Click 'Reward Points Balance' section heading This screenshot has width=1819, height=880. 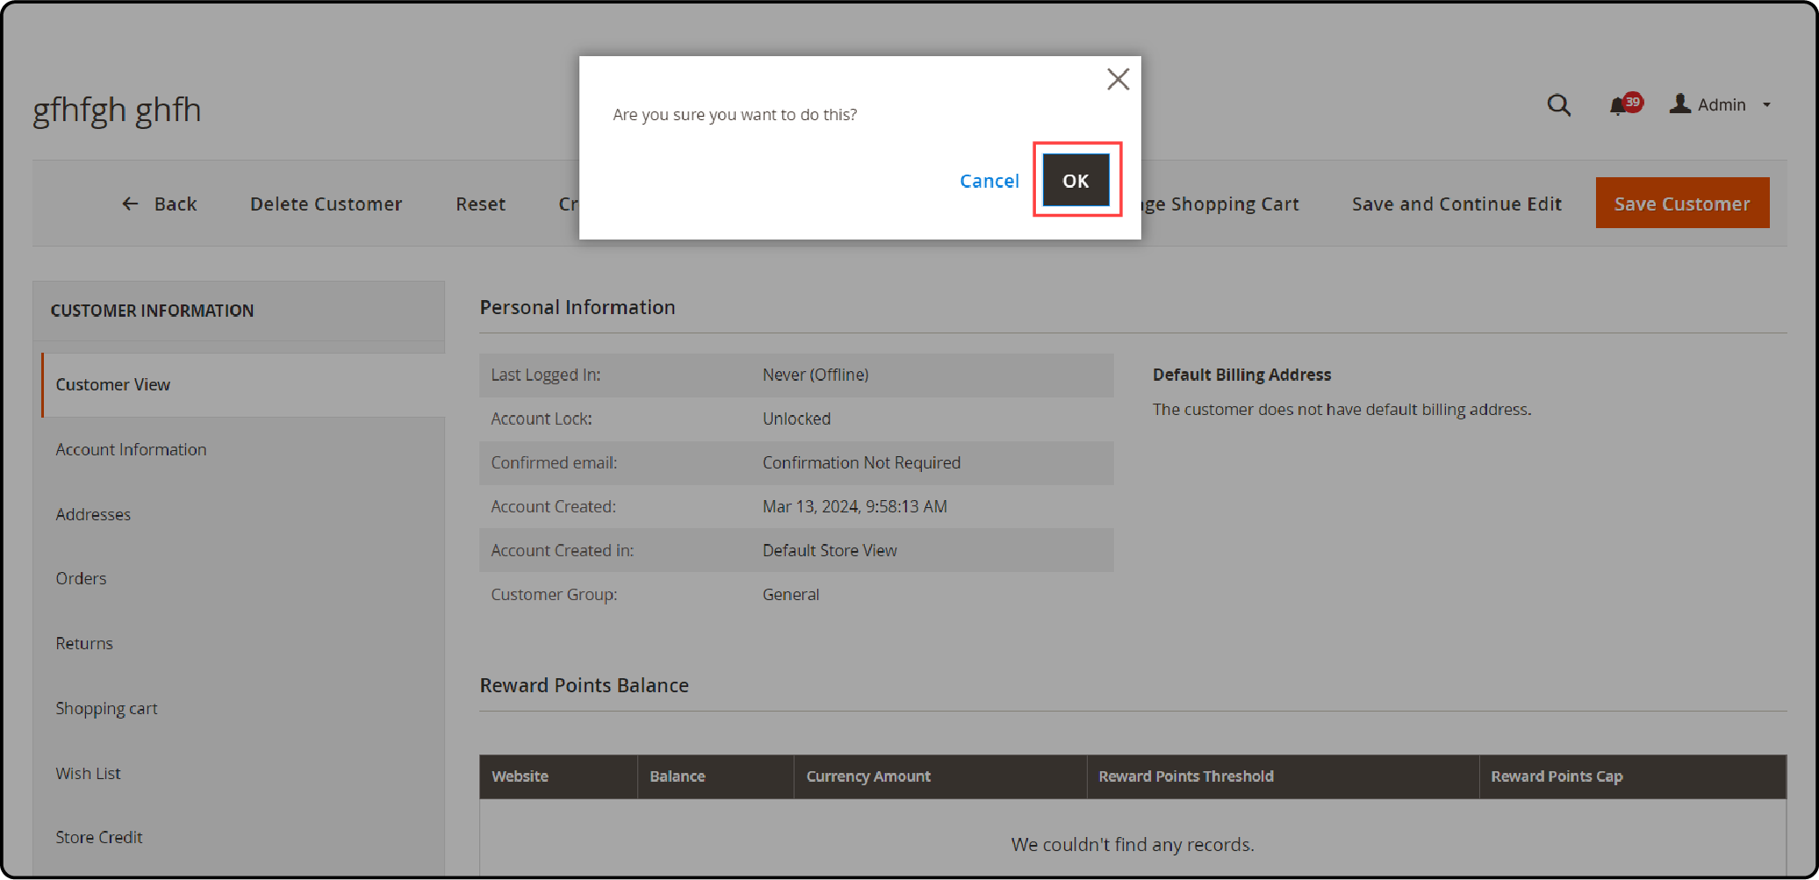[x=584, y=685]
